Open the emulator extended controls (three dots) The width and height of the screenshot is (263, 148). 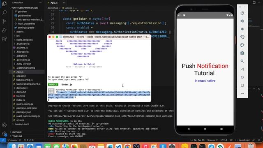pyautogui.click(x=242, y=93)
